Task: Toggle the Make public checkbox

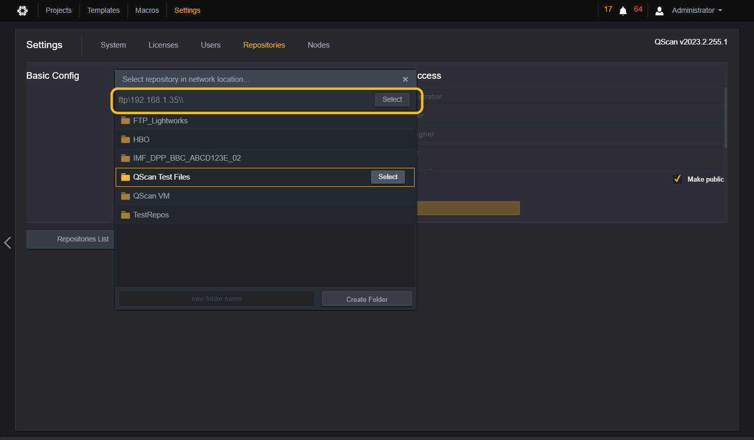Action: click(677, 179)
